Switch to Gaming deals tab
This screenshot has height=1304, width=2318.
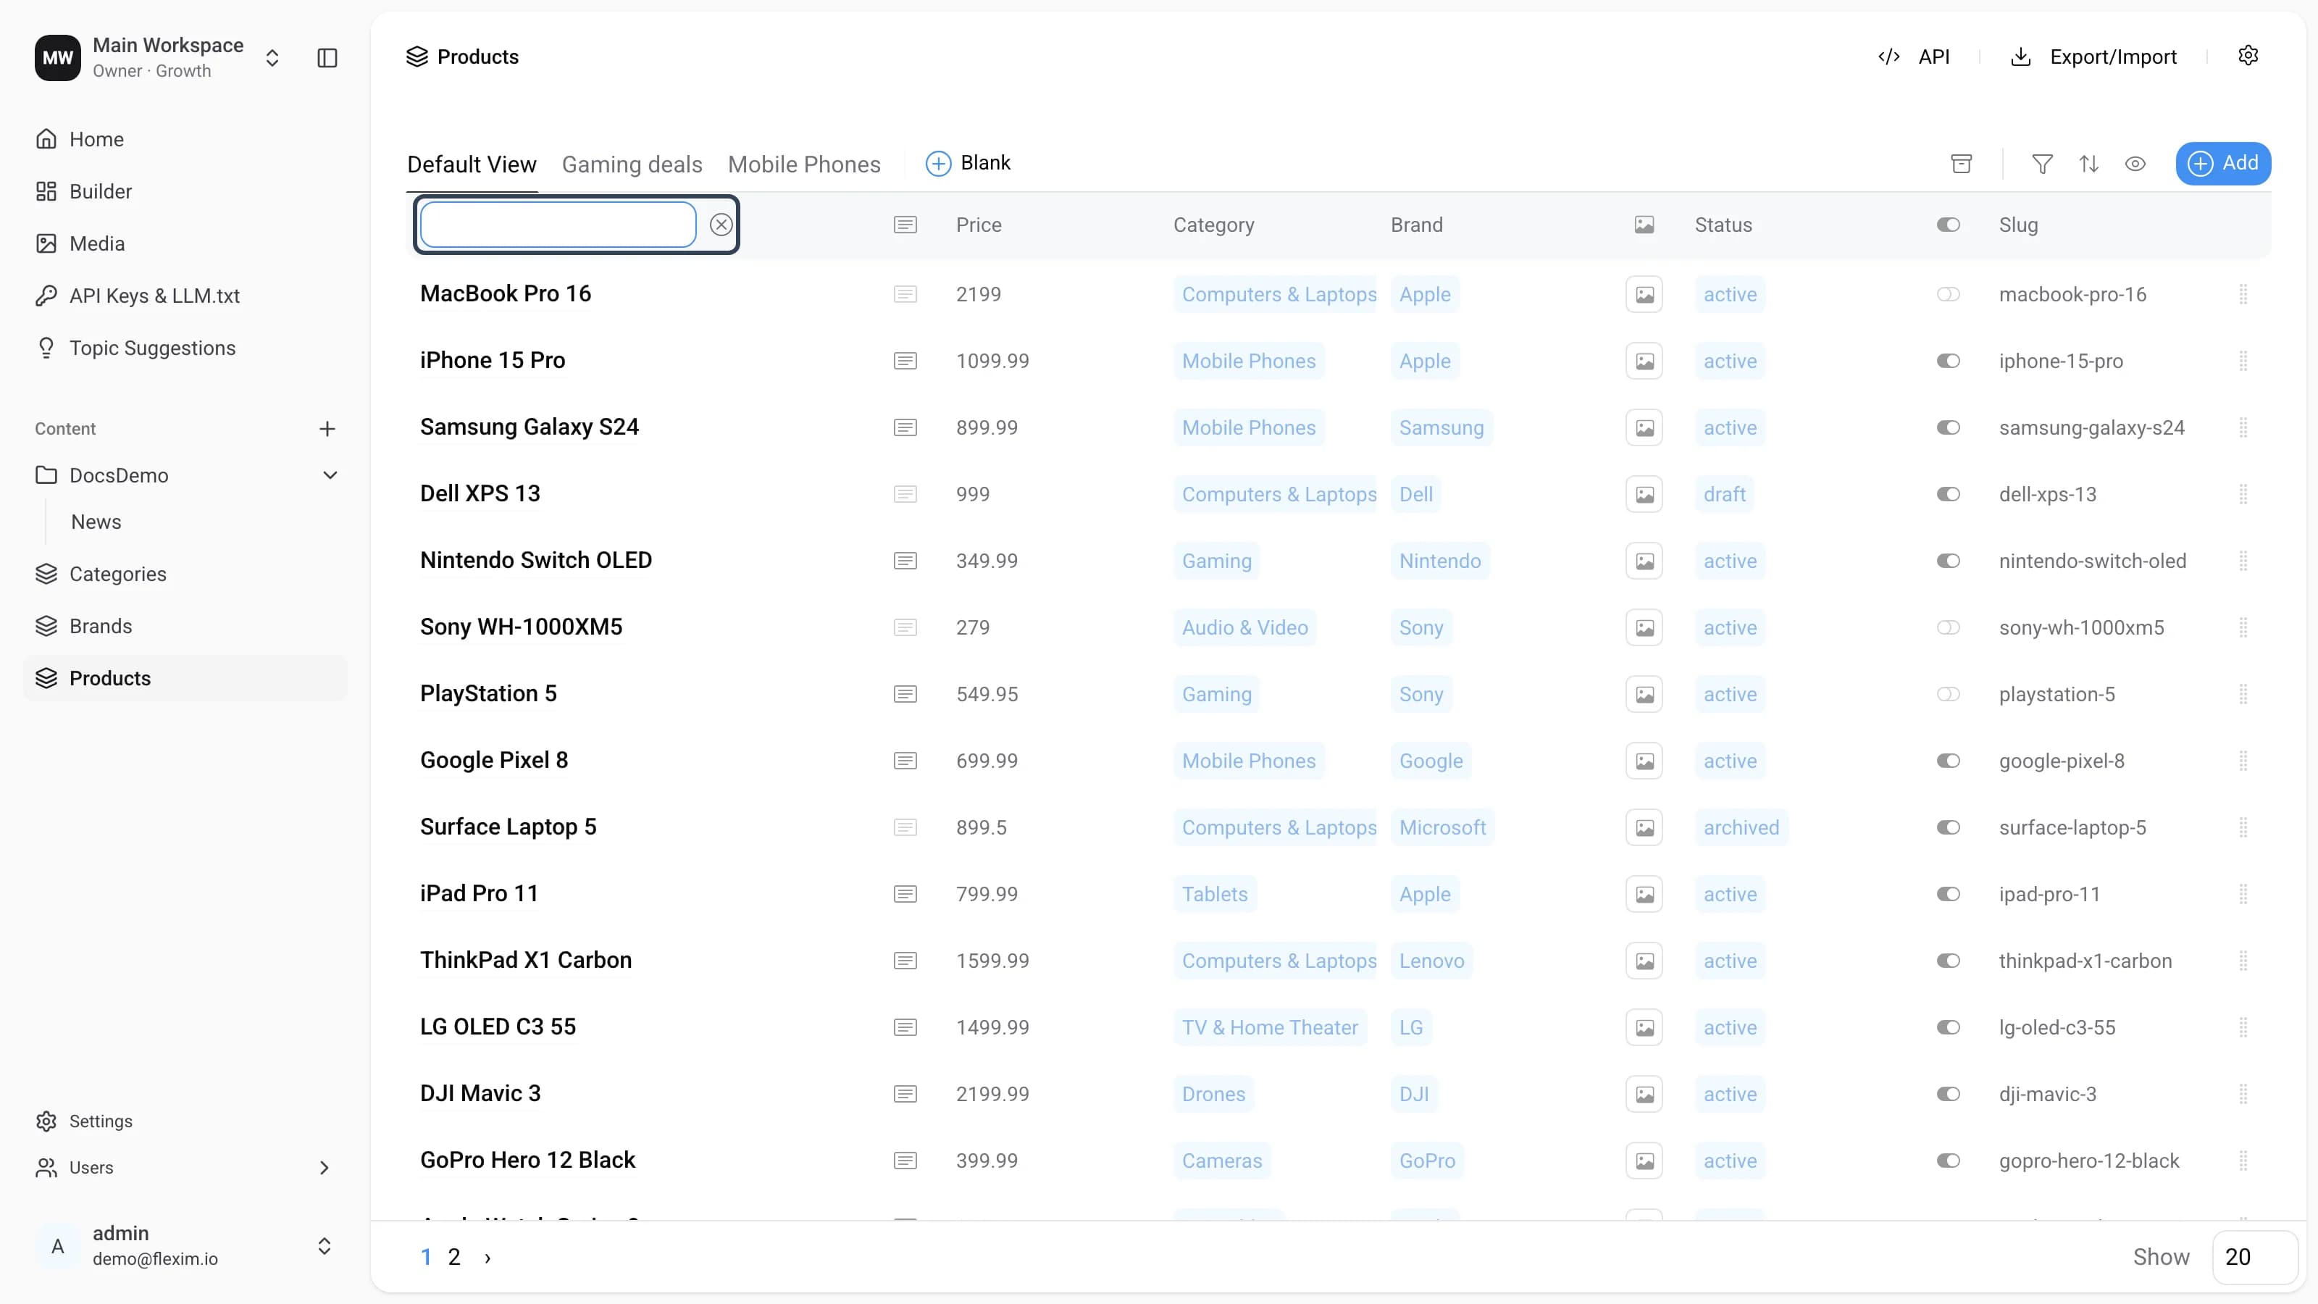[x=632, y=164]
